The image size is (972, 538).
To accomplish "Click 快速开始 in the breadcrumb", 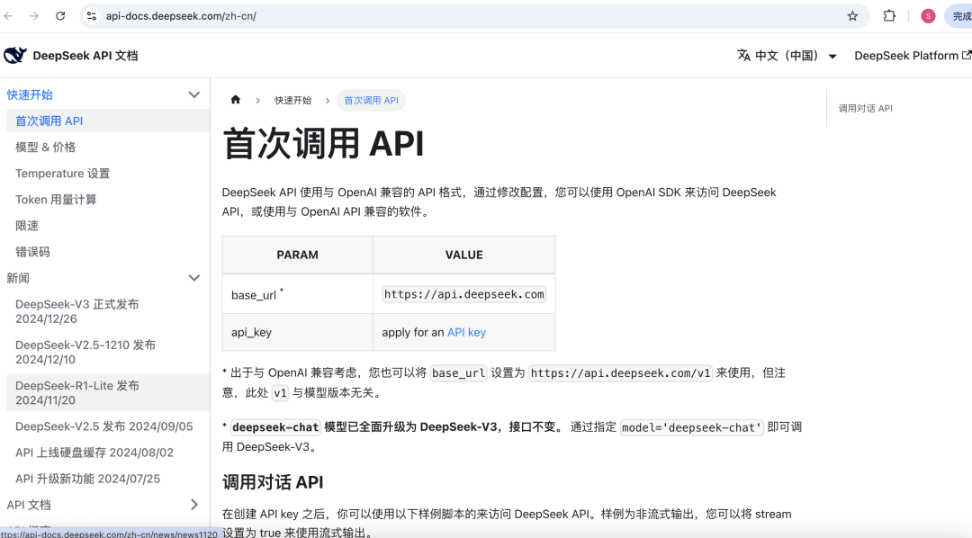I will pyautogui.click(x=293, y=101).
